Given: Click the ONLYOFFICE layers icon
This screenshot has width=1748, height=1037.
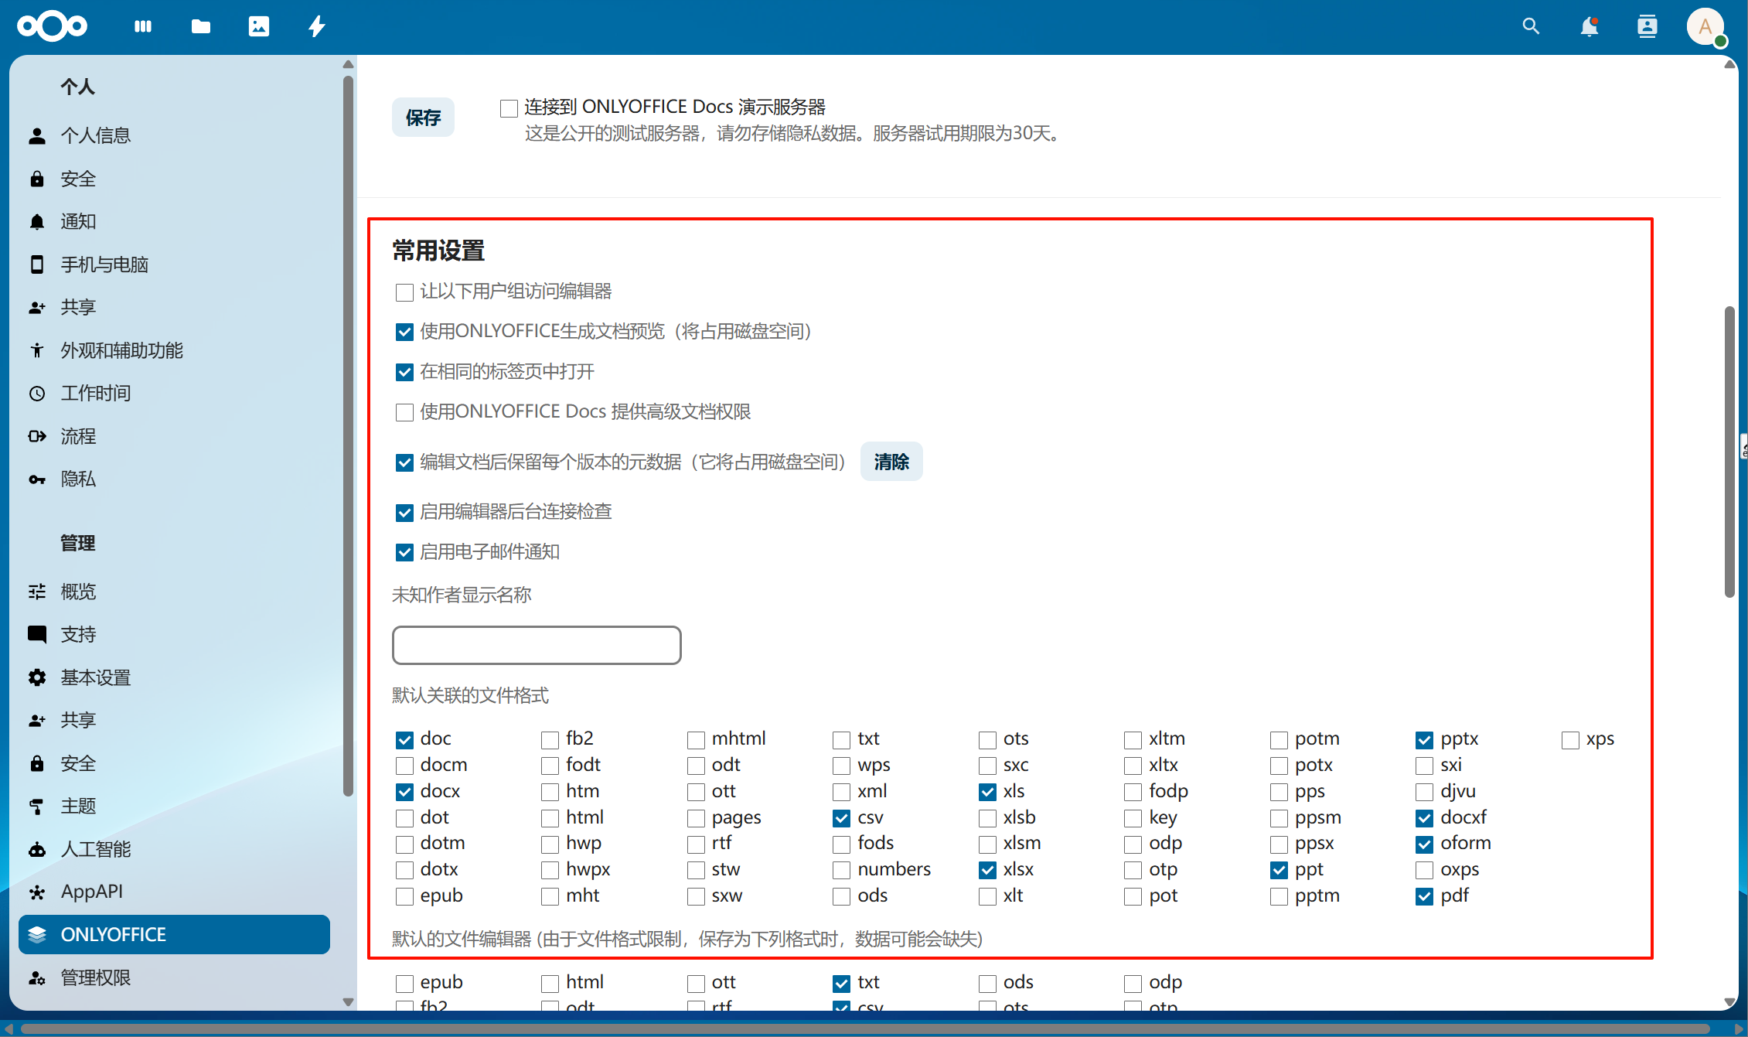Looking at the screenshot, I should click(x=37, y=934).
